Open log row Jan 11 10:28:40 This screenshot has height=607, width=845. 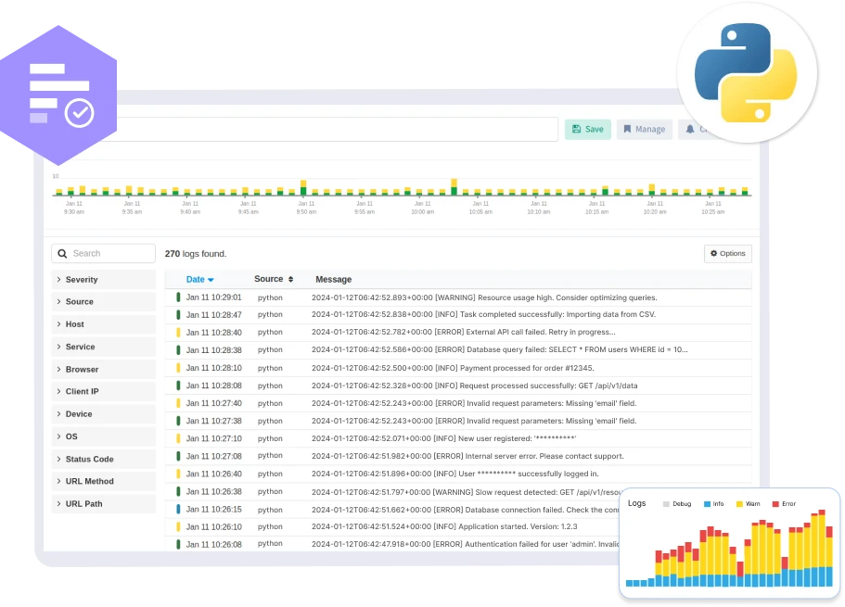458,333
